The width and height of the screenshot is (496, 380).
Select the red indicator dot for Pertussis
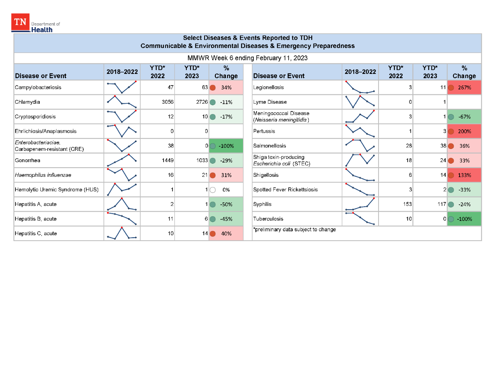click(451, 132)
